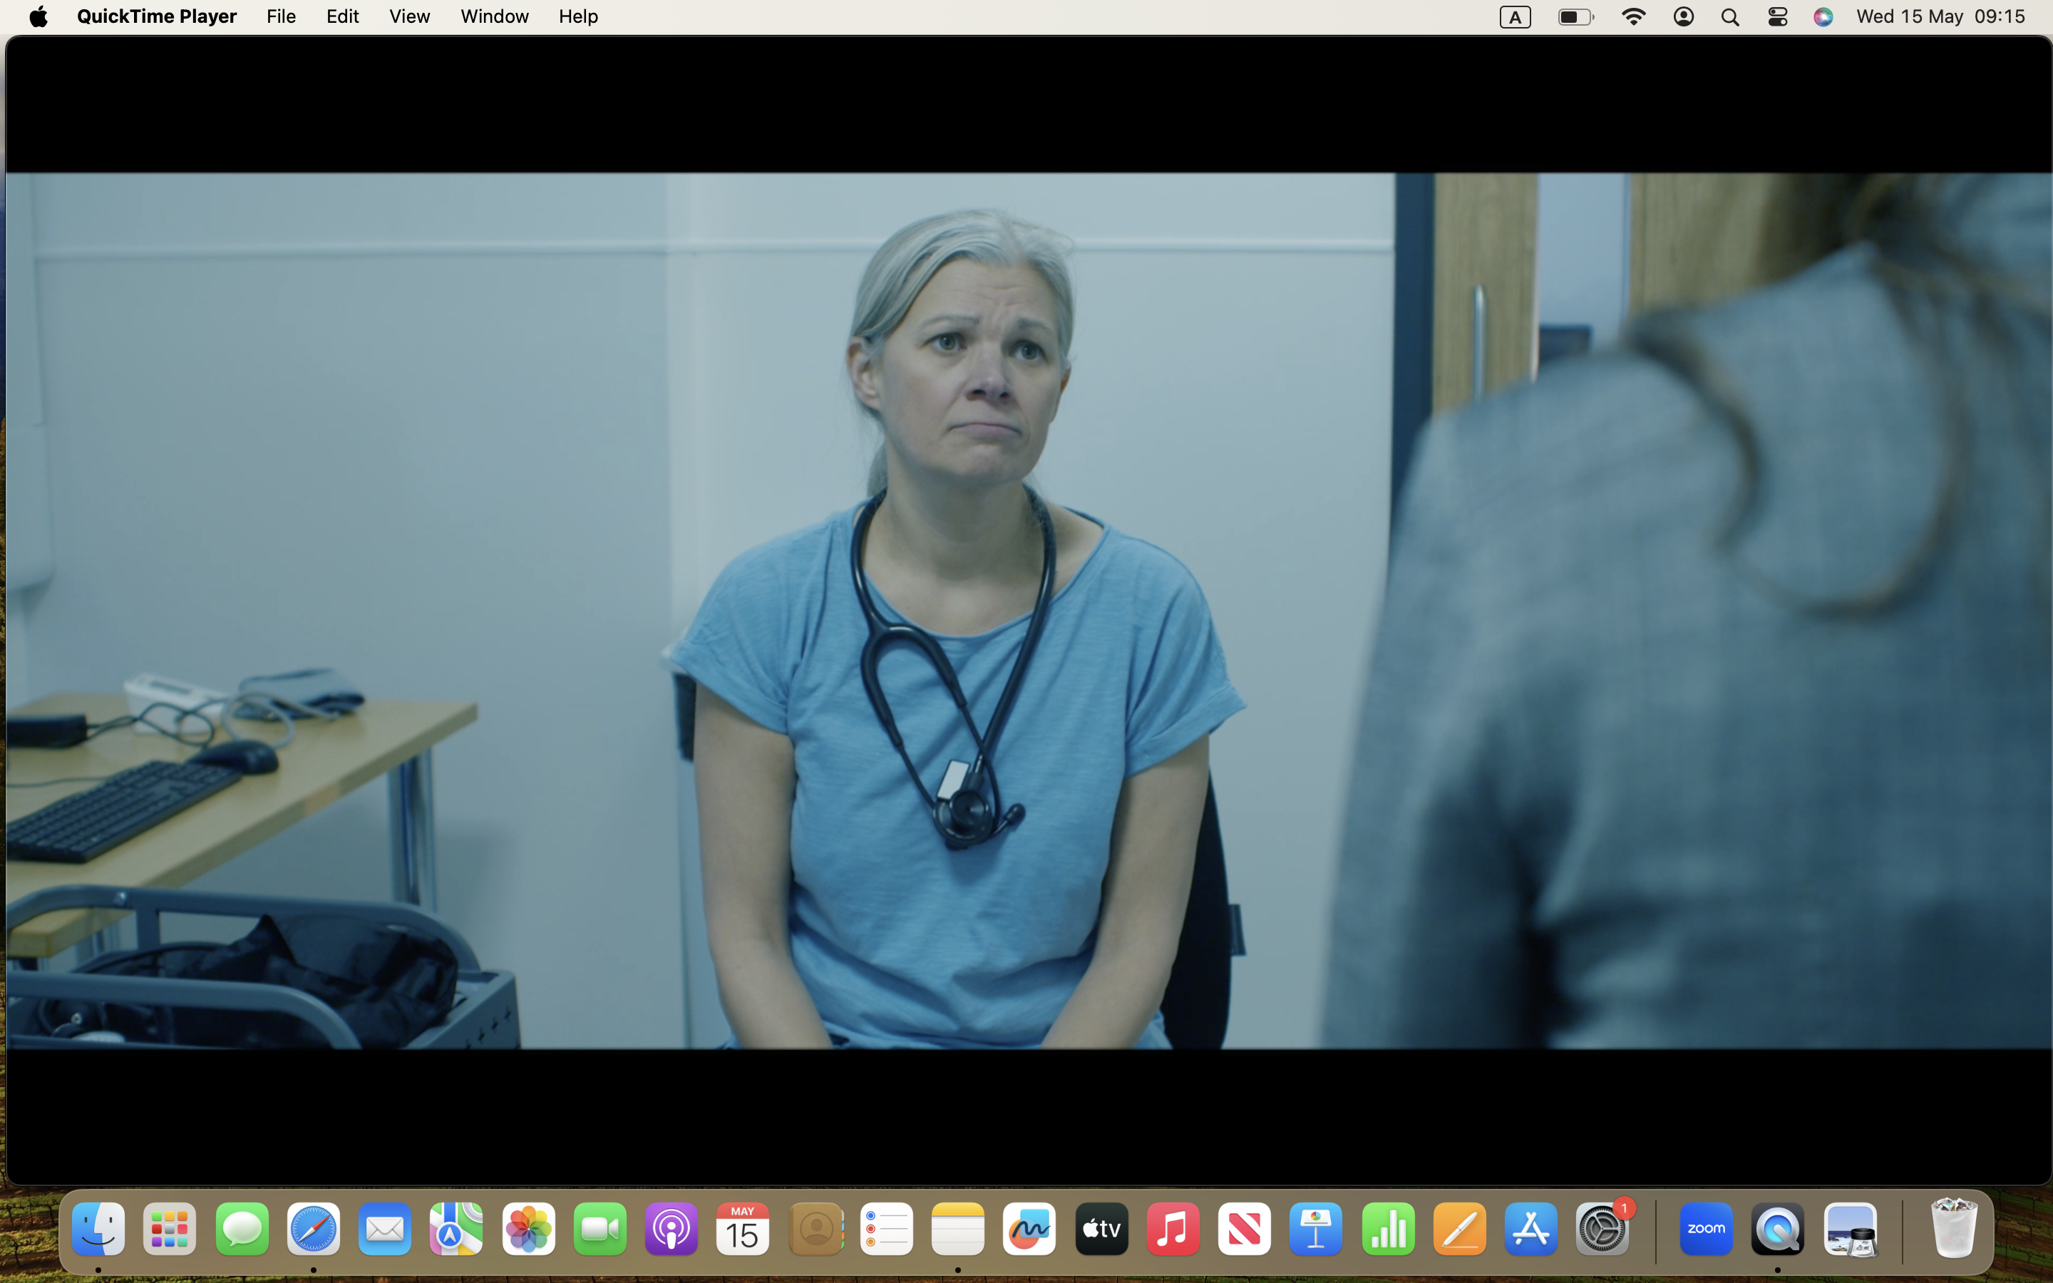2053x1283 pixels.
Task: Open Podcasts from the Dock
Action: point(671,1229)
